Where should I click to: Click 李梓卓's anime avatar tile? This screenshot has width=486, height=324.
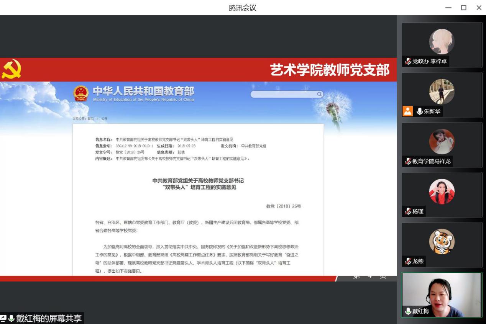tap(442, 42)
